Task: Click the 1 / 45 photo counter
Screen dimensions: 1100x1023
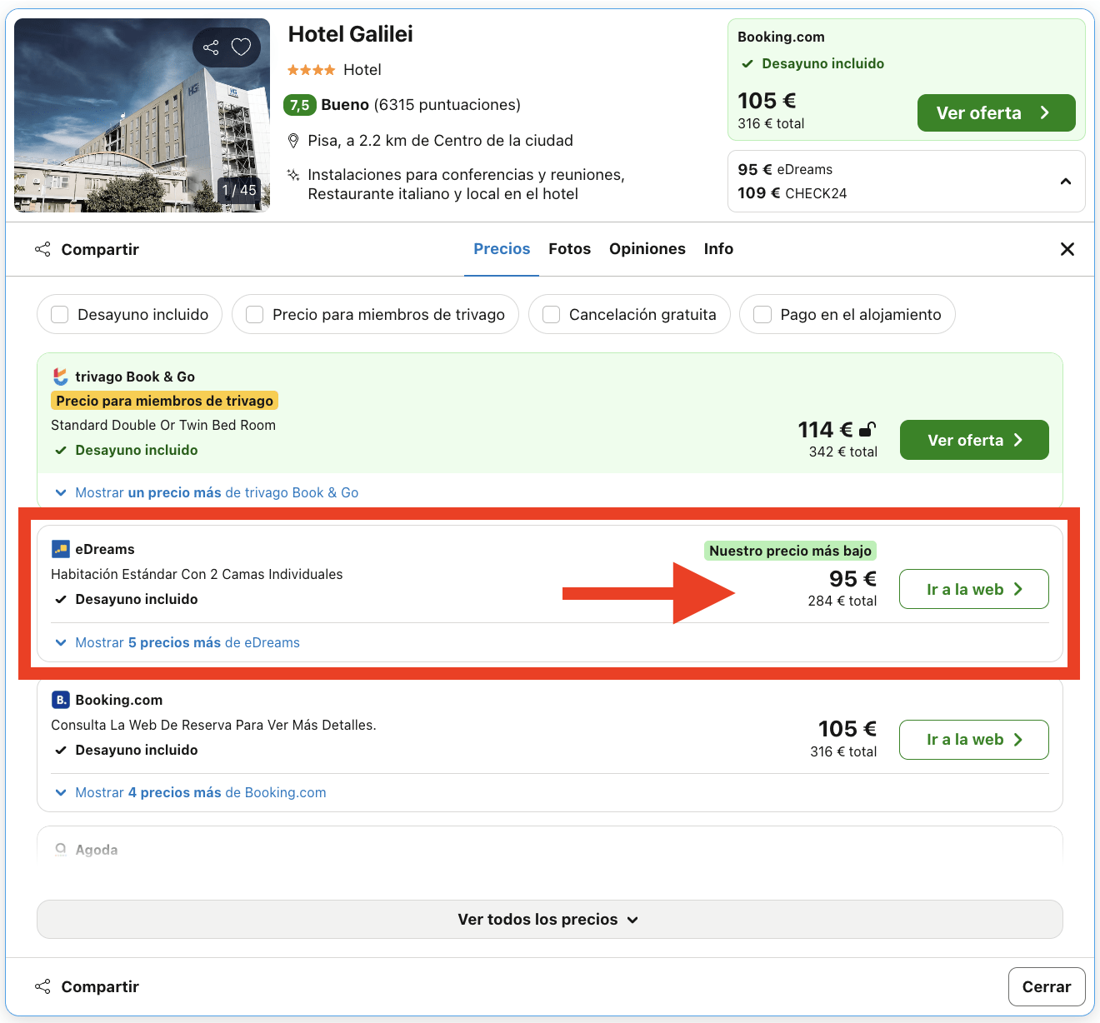Action: point(239,190)
